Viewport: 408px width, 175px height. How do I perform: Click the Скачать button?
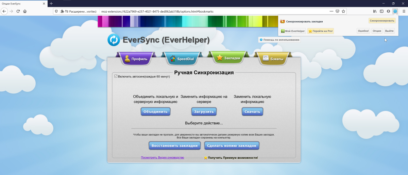click(253, 111)
